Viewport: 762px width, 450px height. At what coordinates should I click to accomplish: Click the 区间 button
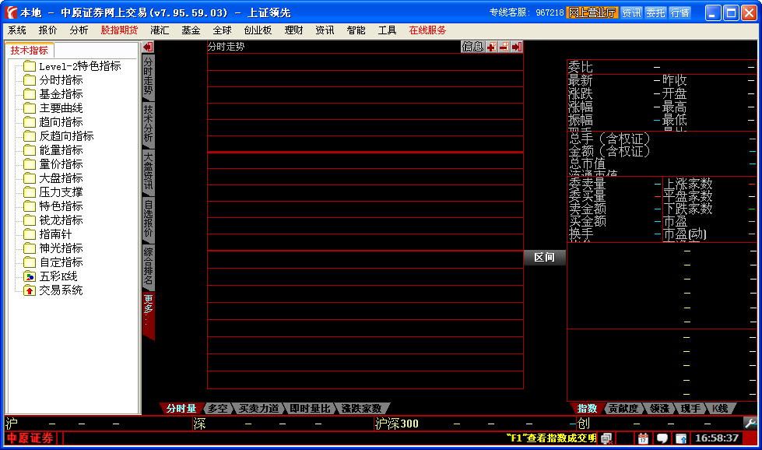click(x=544, y=257)
